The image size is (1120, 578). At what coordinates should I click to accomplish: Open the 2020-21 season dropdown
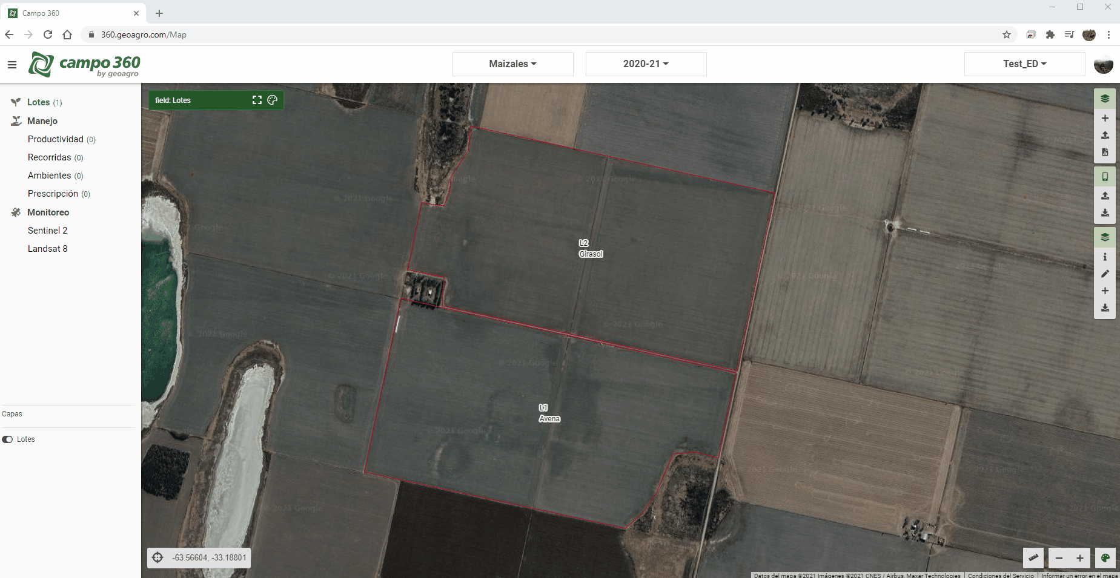(x=646, y=64)
